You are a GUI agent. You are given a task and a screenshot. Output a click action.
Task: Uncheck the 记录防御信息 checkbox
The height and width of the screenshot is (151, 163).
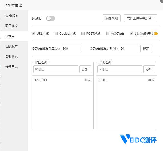tap(132, 33)
